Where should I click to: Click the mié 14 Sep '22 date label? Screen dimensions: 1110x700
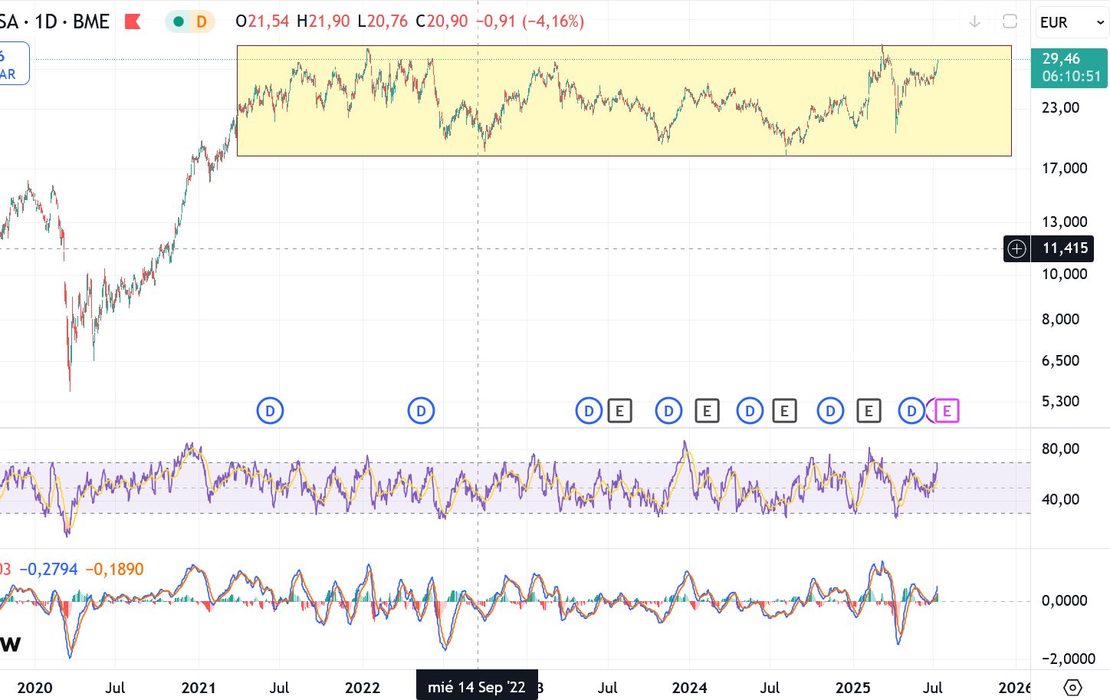tap(477, 687)
